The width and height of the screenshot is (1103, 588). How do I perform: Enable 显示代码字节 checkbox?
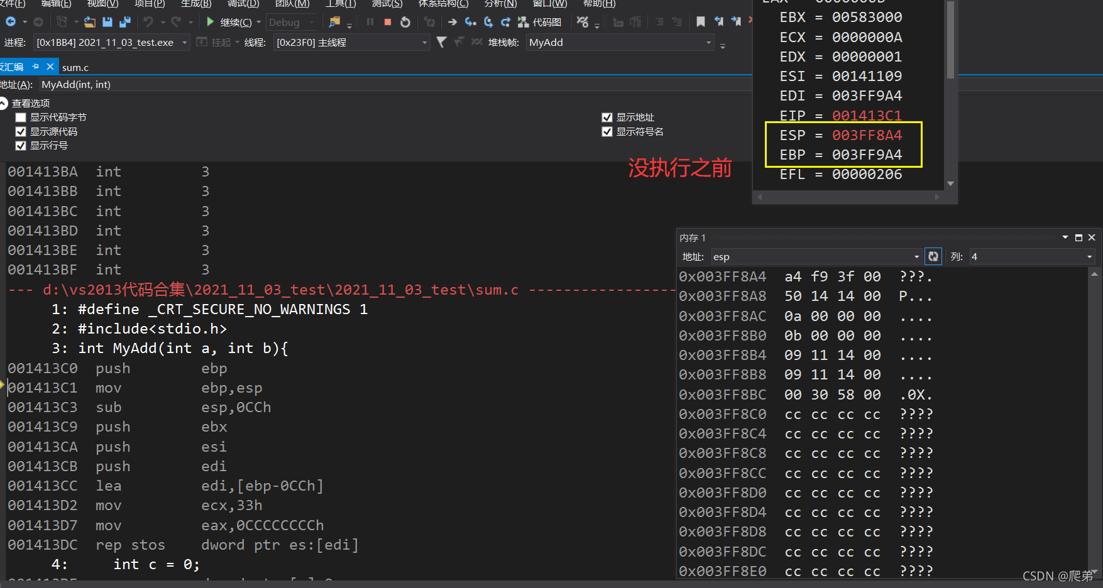coord(21,117)
